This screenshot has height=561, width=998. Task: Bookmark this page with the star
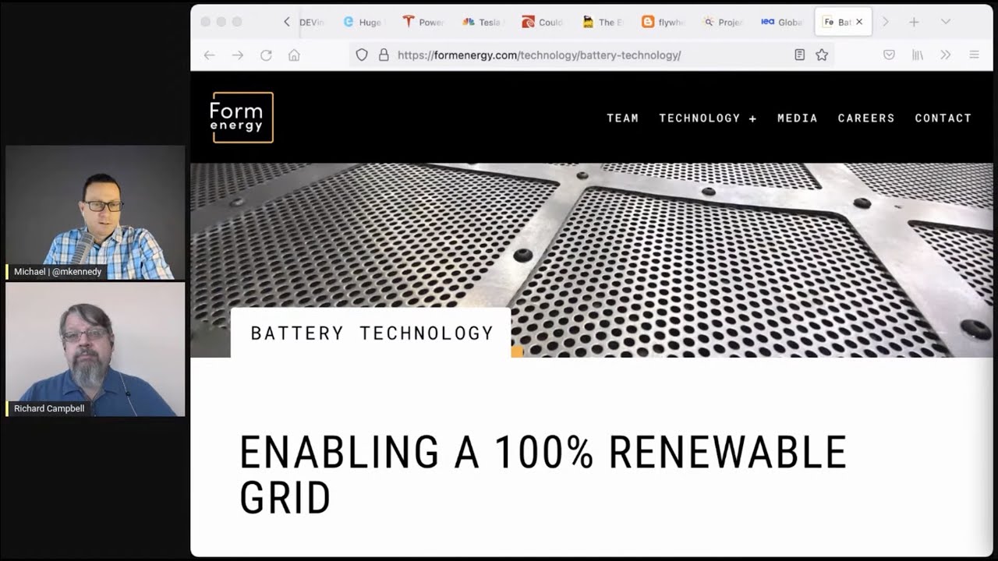822,55
